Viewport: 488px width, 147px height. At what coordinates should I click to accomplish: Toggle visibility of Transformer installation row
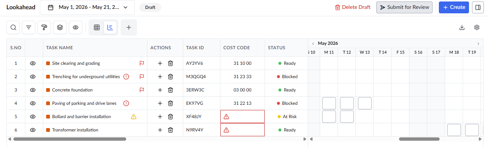33,130
